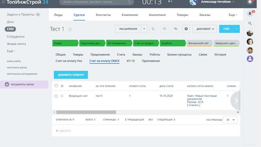Viewport: 261px width, 147px height.
Task: Click the Предыдущая pagination link
Action: pyautogui.click(x=134, y=120)
